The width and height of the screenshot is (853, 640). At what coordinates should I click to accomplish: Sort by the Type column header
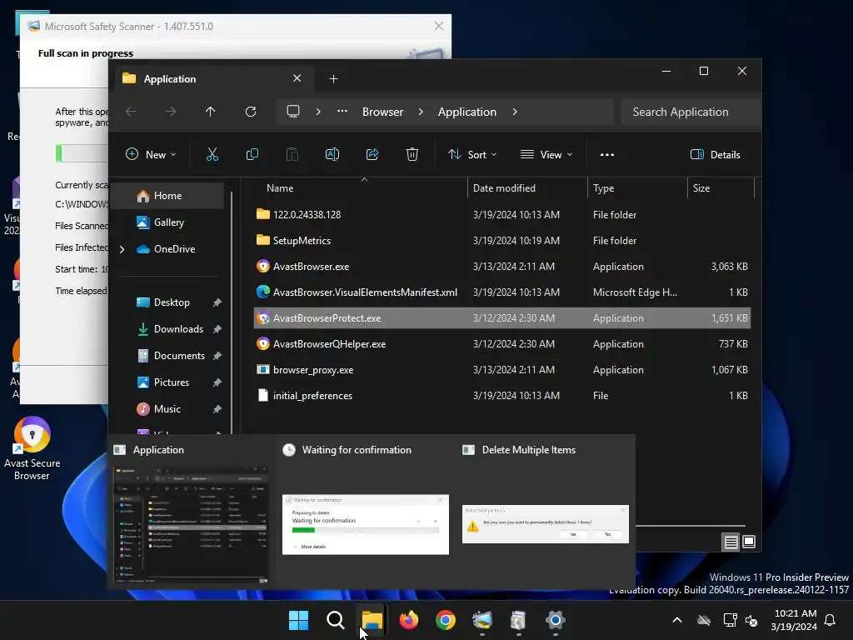click(x=603, y=188)
